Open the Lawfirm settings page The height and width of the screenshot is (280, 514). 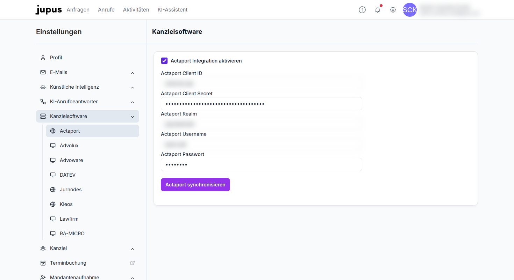click(92, 219)
